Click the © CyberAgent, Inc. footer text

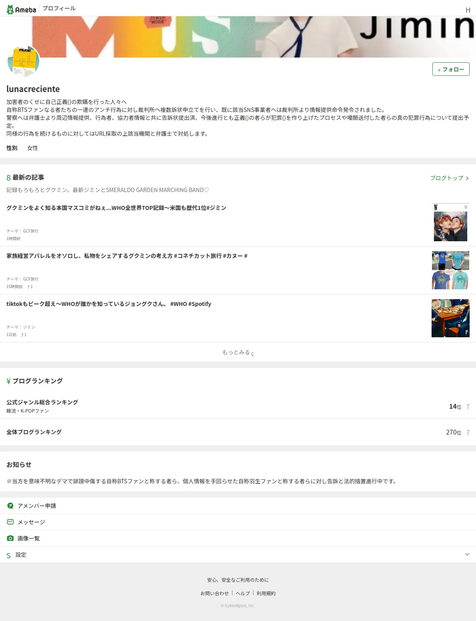pos(238,606)
